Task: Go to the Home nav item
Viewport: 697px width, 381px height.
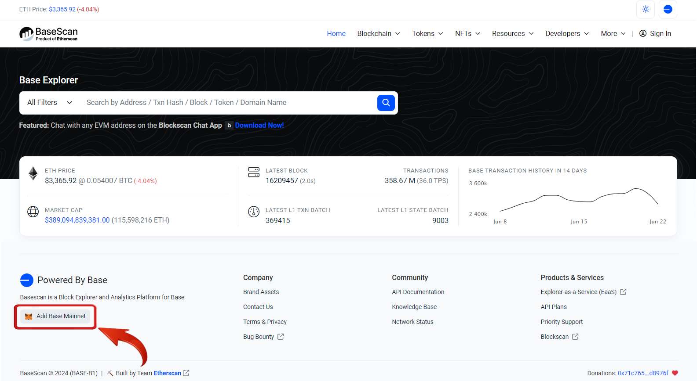Action: pos(336,33)
